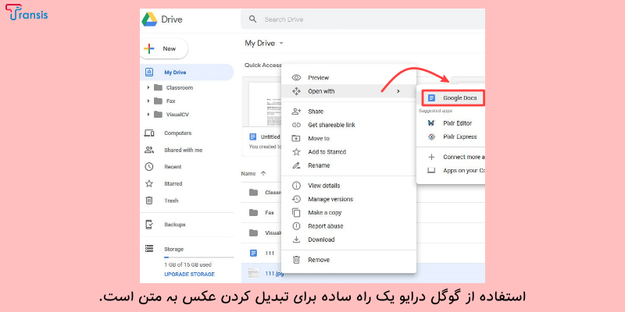This screenshot has height=312, width=625.
Task: Open the Open with submenu arrow
Action: [398, 91]
